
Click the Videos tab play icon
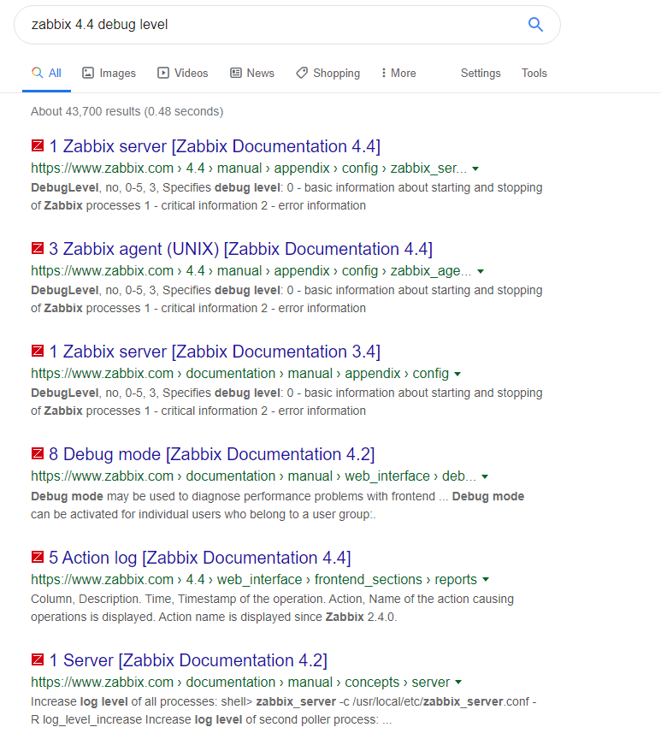click(x=163, y=73)
